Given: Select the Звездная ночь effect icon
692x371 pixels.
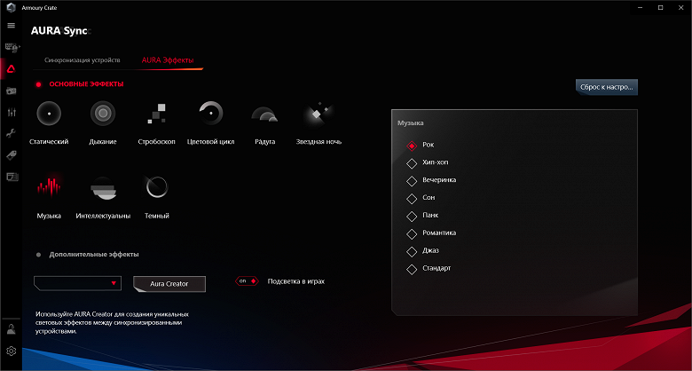Looking at the screenshot, I should click(x=318, y=114).
